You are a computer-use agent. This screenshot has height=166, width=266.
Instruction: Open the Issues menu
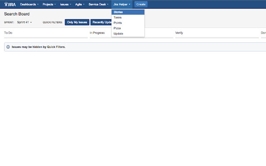tap(65, 4)
